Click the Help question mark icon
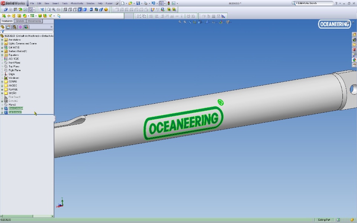This screenshot has width=357, height=223. click(336, 3)
